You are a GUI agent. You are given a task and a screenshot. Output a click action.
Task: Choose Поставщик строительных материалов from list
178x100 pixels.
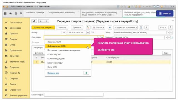[x=68, y=50]
